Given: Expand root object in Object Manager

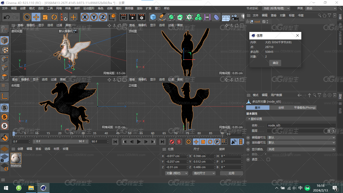Looking at the screenshot, I should pyautogui.click(x=248, y=22).
